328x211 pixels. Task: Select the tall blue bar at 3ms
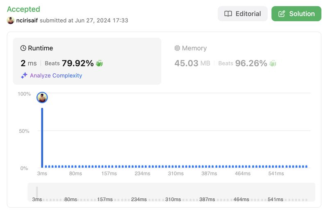point(42,138)
